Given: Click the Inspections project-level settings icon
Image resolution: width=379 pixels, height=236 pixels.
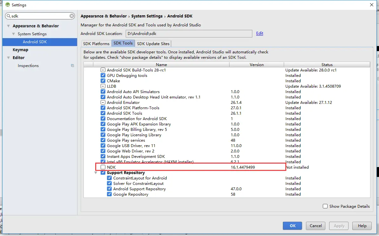Looking at the screenshot, I should [x=72, y=65].
